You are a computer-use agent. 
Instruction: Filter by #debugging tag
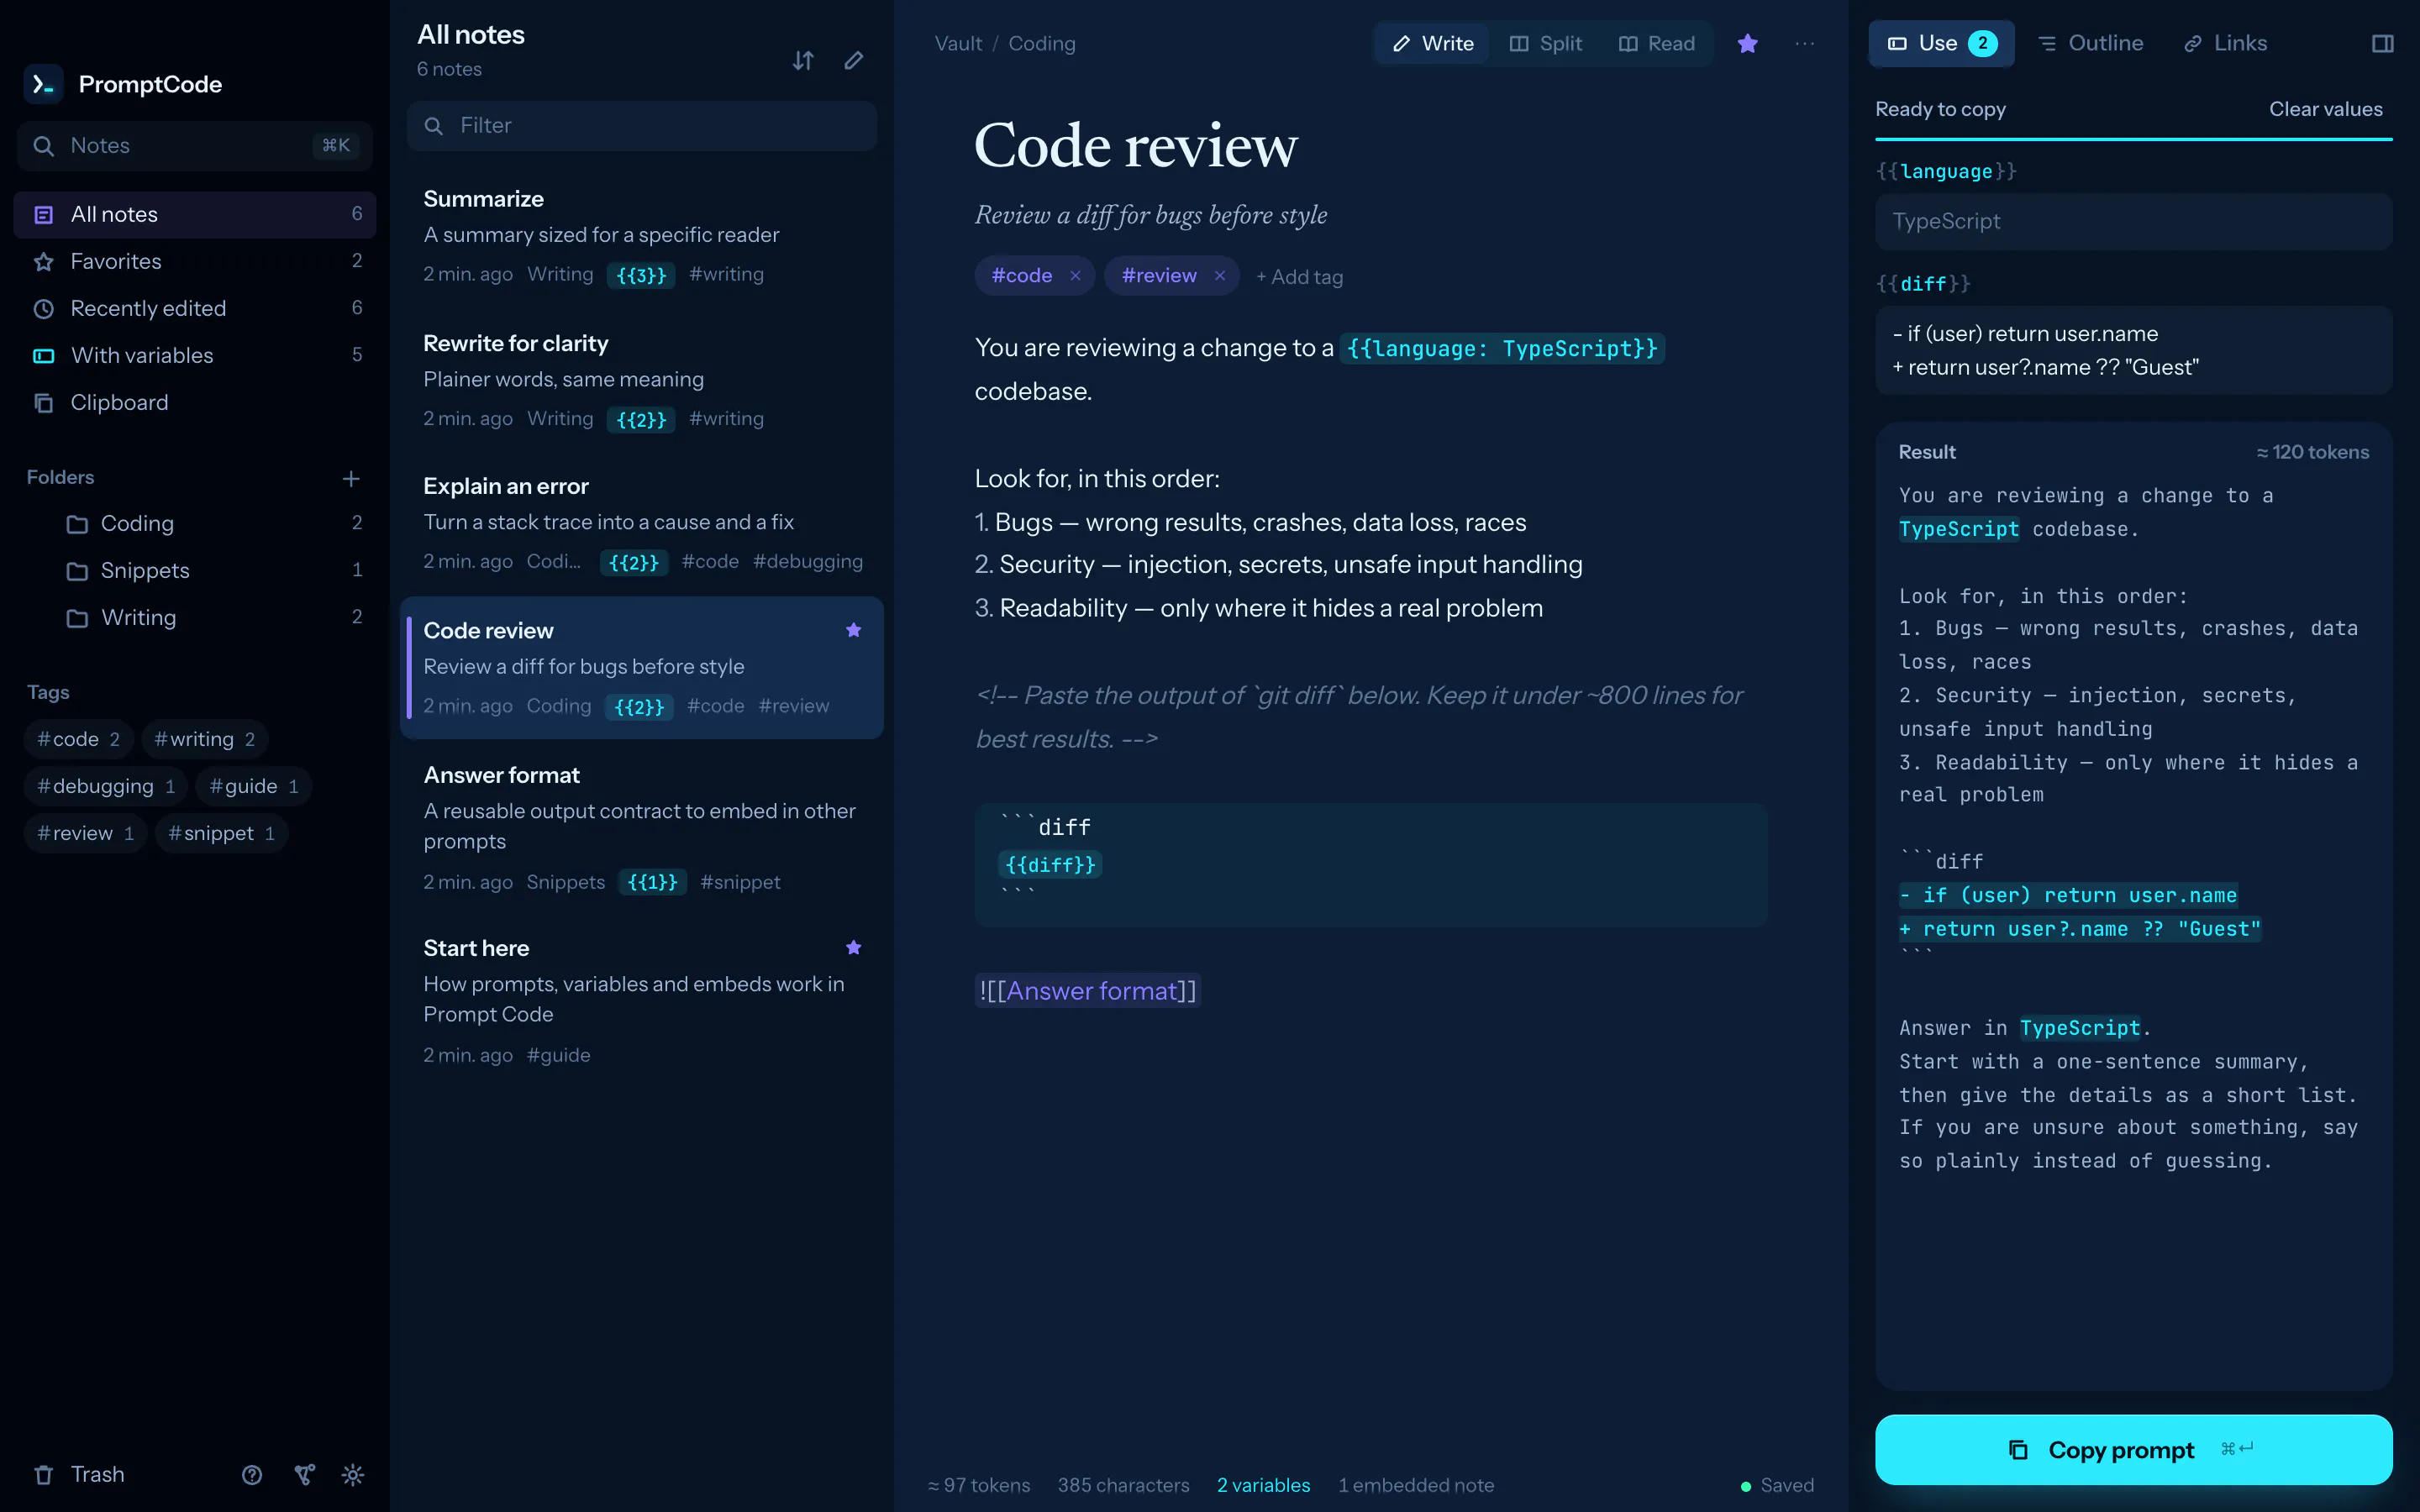coord(106,786)
